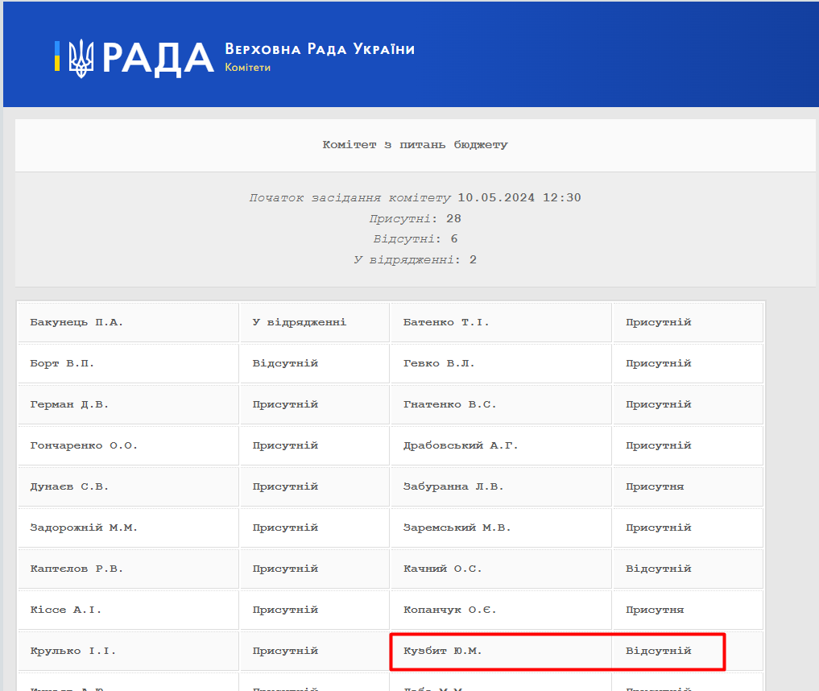The width and height of the screenshot is (819, 691).
Task: Click the Герман Д.В. name cell
Action: coord(129,405)
